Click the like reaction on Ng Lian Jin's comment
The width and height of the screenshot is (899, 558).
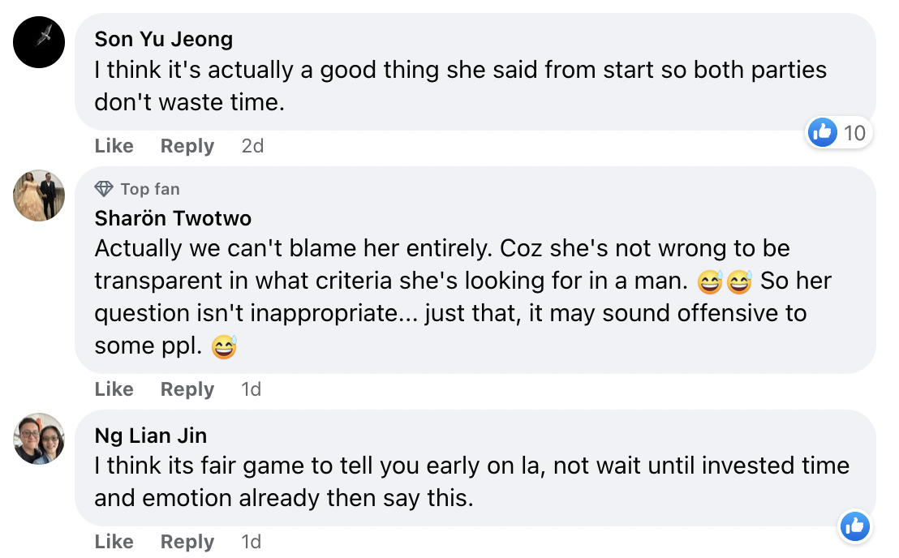[854, 527]
